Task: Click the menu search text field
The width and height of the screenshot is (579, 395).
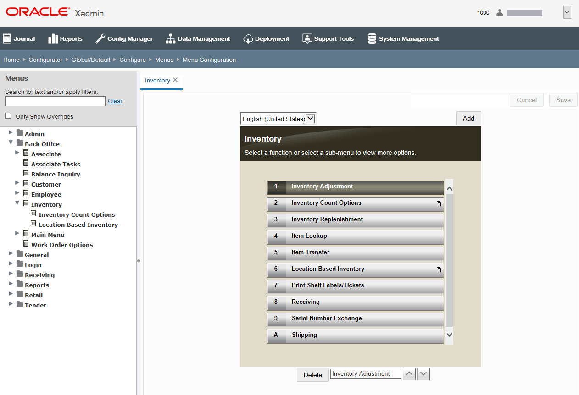Action: click(x=55, y=101)
